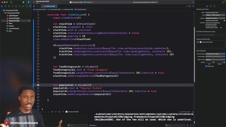
Task: Toggle IntroductionToGit target membership checkbox
Action: [198, 42]
